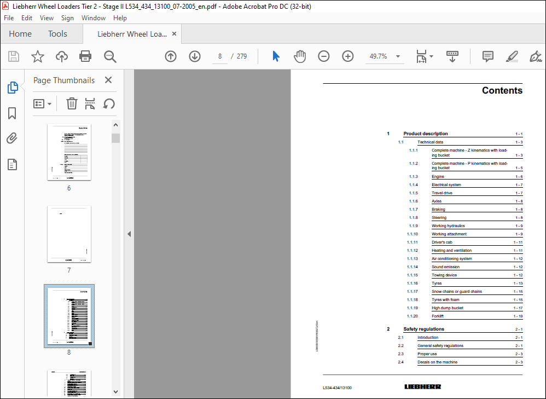The height and width of the screenshot is (399, 546).
Task: Click the Electrical system contents entry
Action: [x=446, y=184]
